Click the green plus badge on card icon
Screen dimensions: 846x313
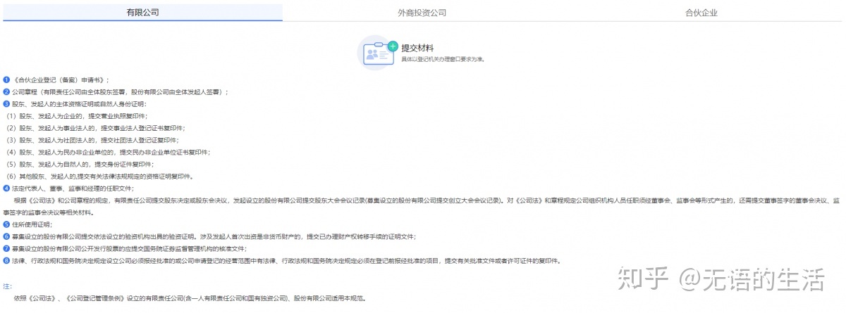(x=393, y=45)
